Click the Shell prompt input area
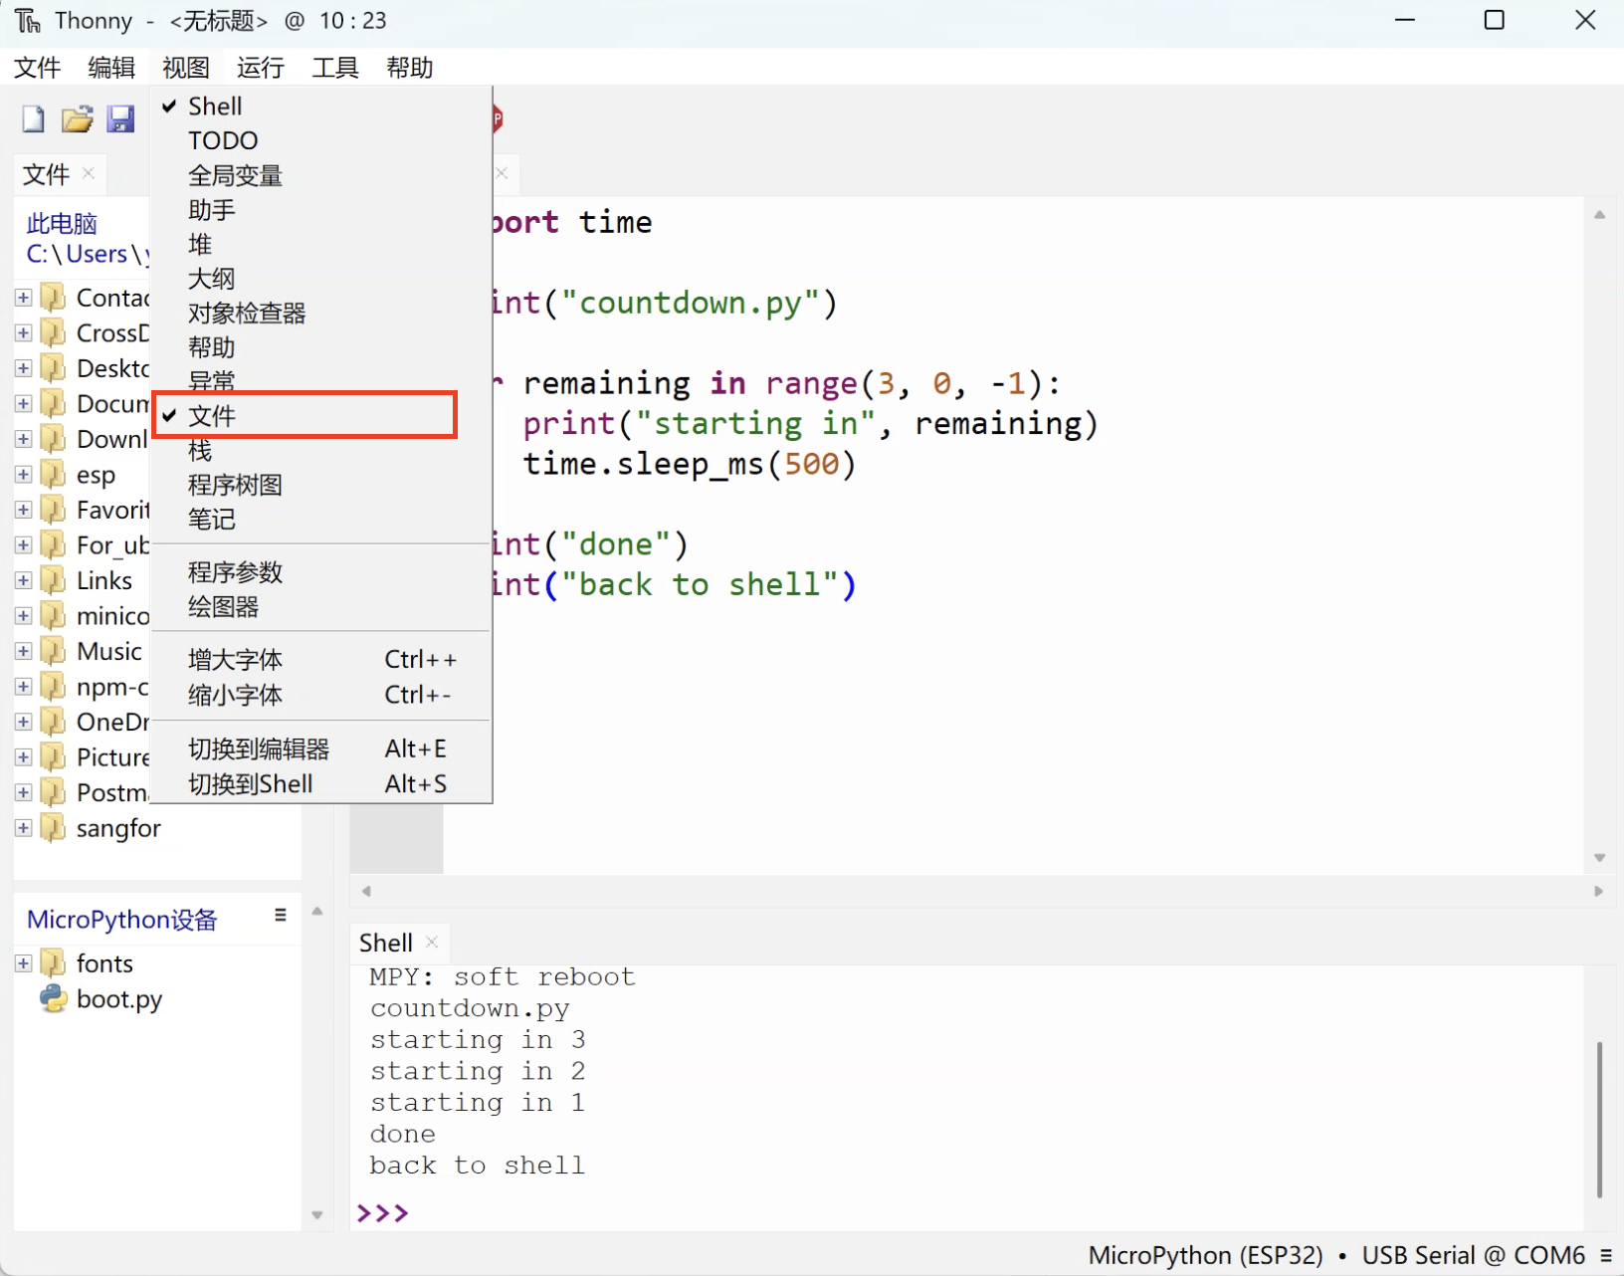Viewport: 1624px width, 1276px height. pyautogui.click(x=796, y=1213)
